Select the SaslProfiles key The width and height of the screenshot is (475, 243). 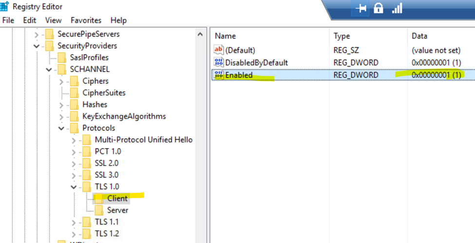89,57
